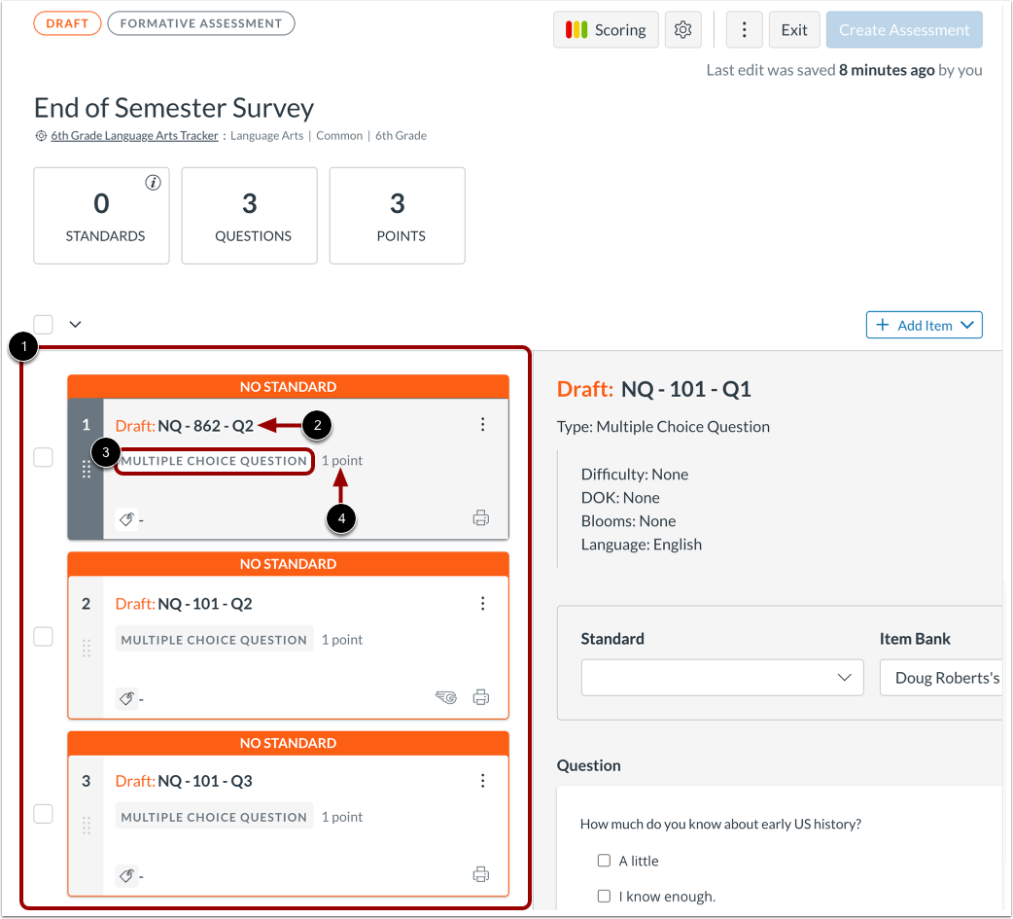This screenshot has height=919, width=1013.
Task: Check the checkbox beside question 1
Action: click(43, 457)
